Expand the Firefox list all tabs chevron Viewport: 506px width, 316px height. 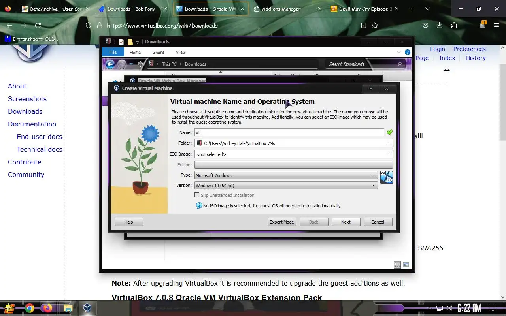click(x=427, y=9)
